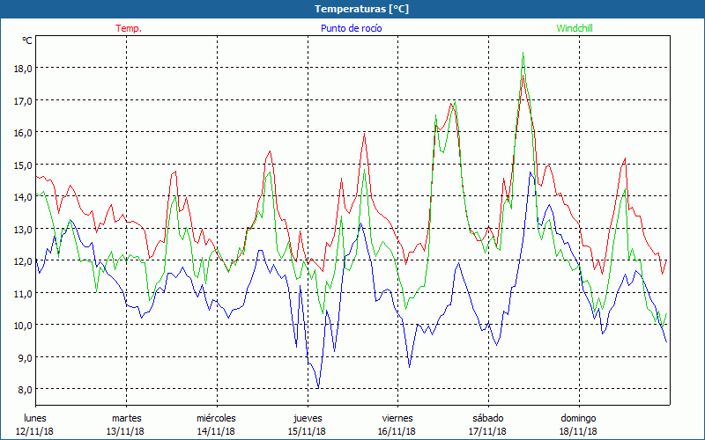Screen dimensions: 705x440
Task: Click the date 17/11/18
Action: pyautogui.click(x=488, y=431)
